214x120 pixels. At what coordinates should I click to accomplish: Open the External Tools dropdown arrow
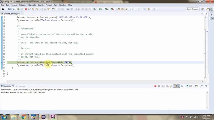(x=115, y=9)
